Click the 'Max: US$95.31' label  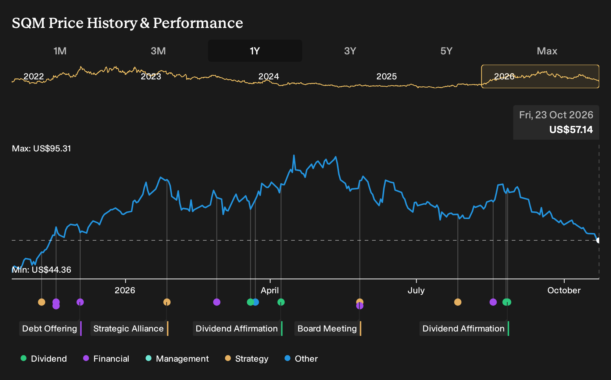(x=42, y=148)
